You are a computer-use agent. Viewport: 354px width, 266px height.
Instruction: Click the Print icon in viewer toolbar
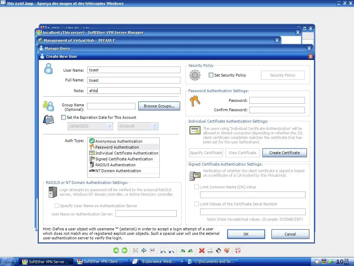click(210, 250)
